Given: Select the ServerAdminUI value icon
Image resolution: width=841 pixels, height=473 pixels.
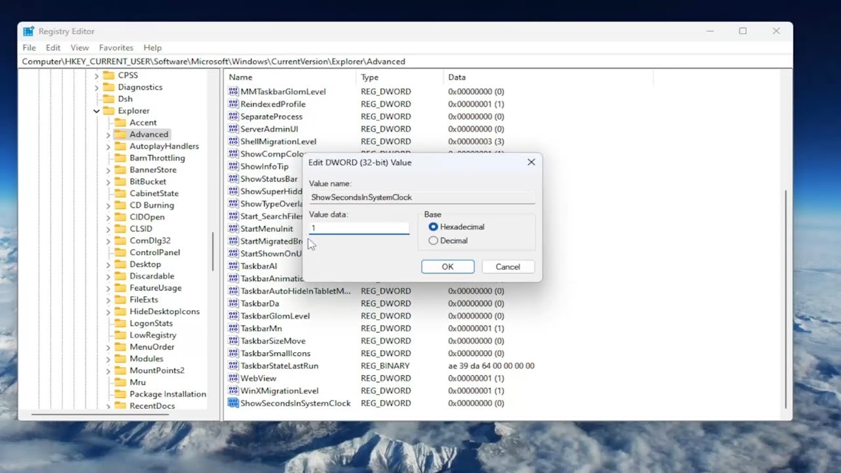Looking at the screenshot, I should (233, 129).
